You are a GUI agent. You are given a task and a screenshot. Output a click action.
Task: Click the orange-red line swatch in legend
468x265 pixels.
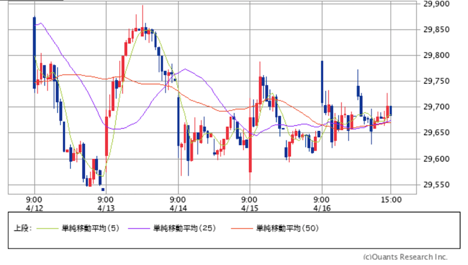(242, 229)
